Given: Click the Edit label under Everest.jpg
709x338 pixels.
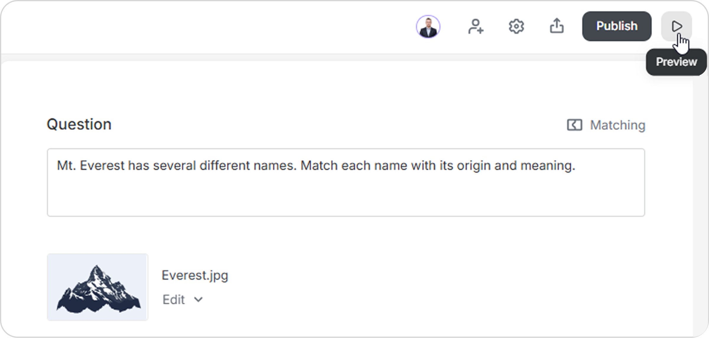Looking at the screenshot, I should (174, 300).
